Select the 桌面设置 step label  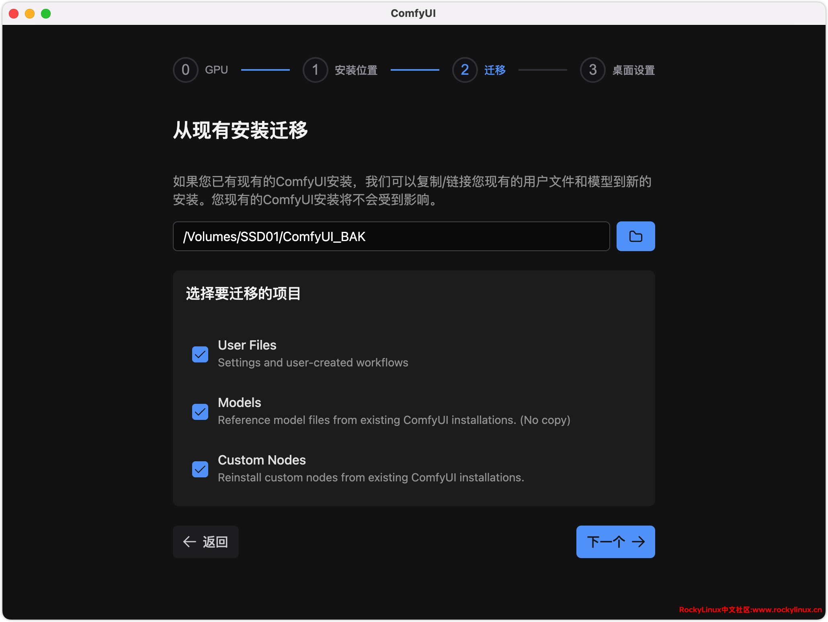point(633,70)
